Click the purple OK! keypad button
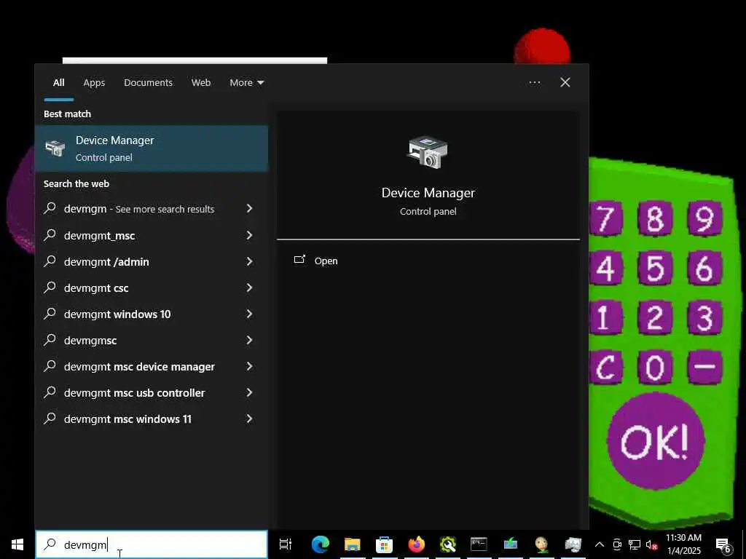 (656, 441)
